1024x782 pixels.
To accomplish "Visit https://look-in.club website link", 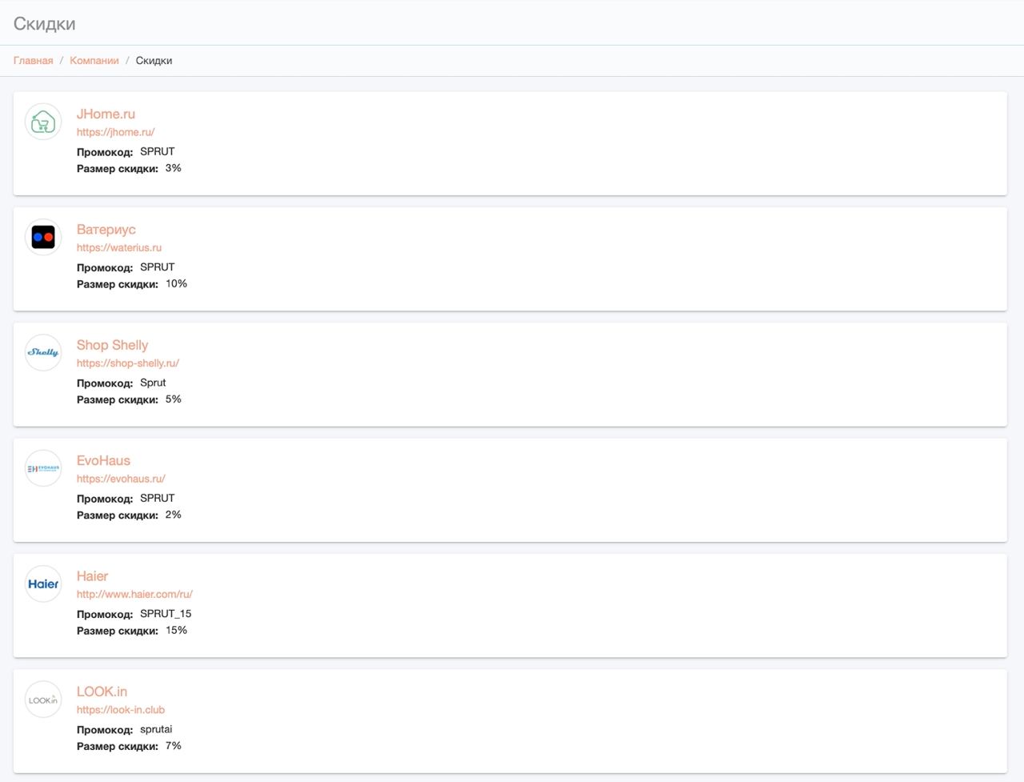I will [x=121, y=710].
